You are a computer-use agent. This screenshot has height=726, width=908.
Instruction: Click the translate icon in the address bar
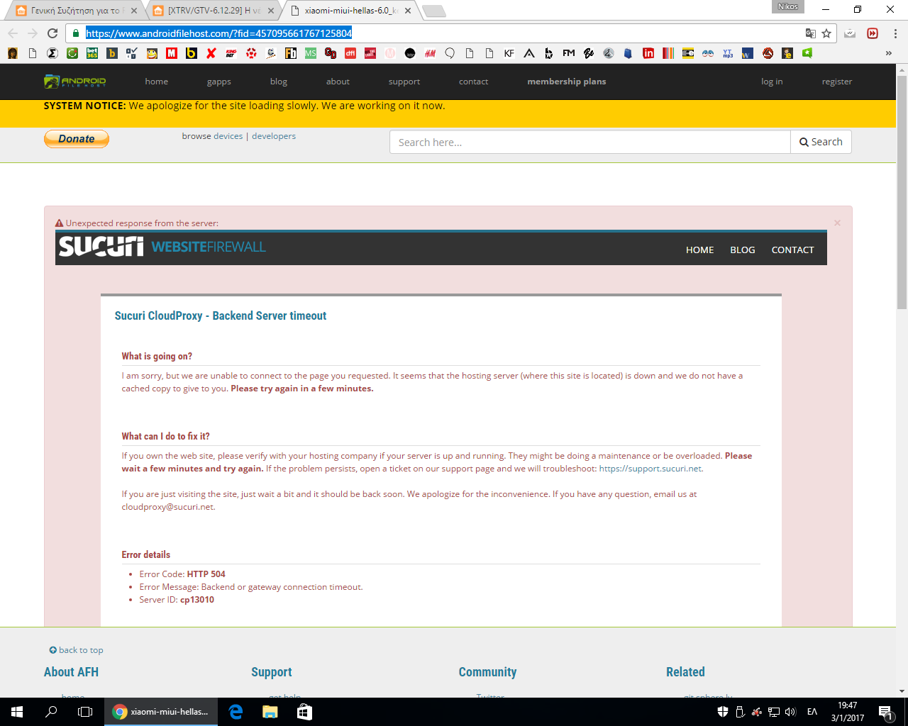coord(810,33)
